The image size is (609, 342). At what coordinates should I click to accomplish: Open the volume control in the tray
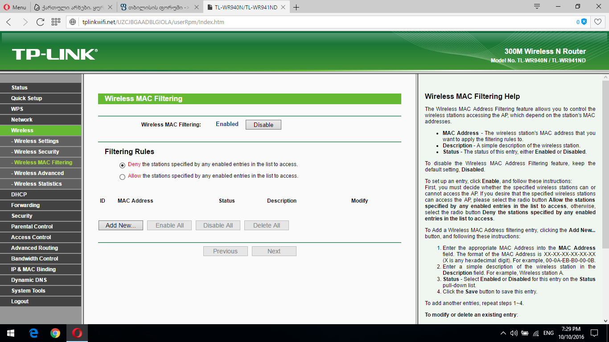click(514, 333)
